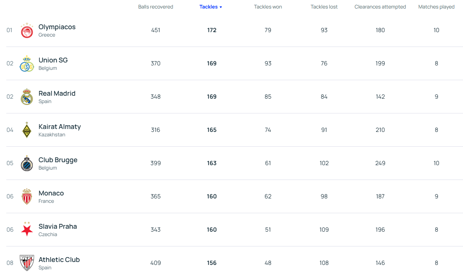
Task: Sort by Tackles lost column header
Action: tap(324, 7)
